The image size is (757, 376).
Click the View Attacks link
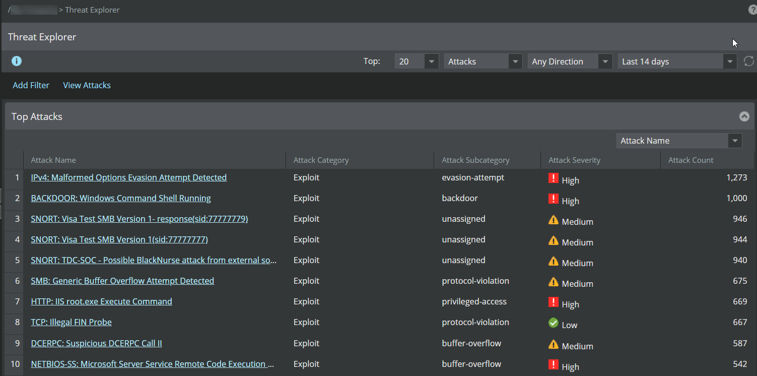tap(87, 85)
